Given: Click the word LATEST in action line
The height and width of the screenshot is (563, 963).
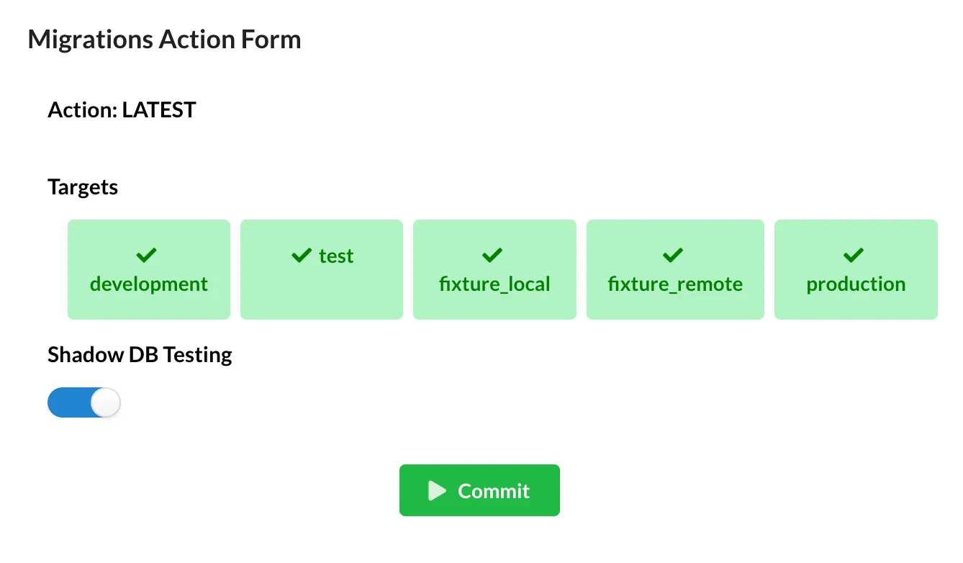Looking at the screenshot, I should pyautogui.click(x=159, y=110).
